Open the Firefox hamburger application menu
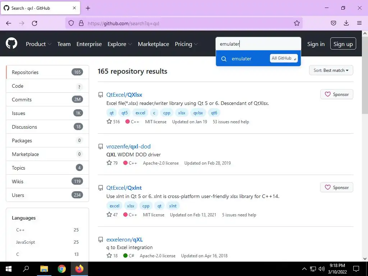The image size is (368, 276). (x=359, y=23)
